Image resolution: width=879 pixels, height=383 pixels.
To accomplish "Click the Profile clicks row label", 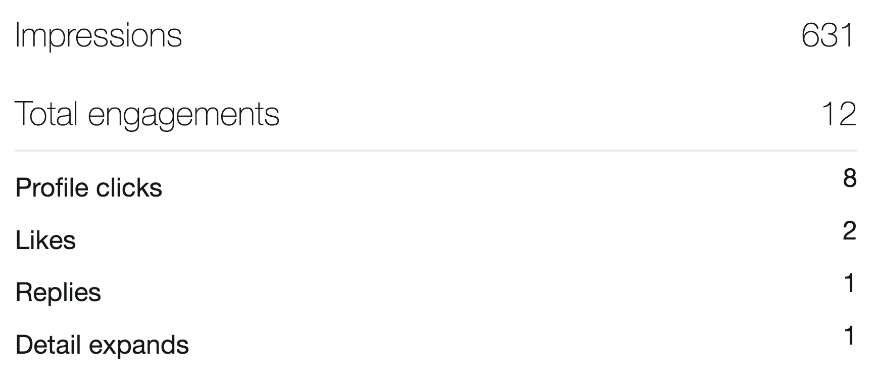I will click(x=89, y=187).
